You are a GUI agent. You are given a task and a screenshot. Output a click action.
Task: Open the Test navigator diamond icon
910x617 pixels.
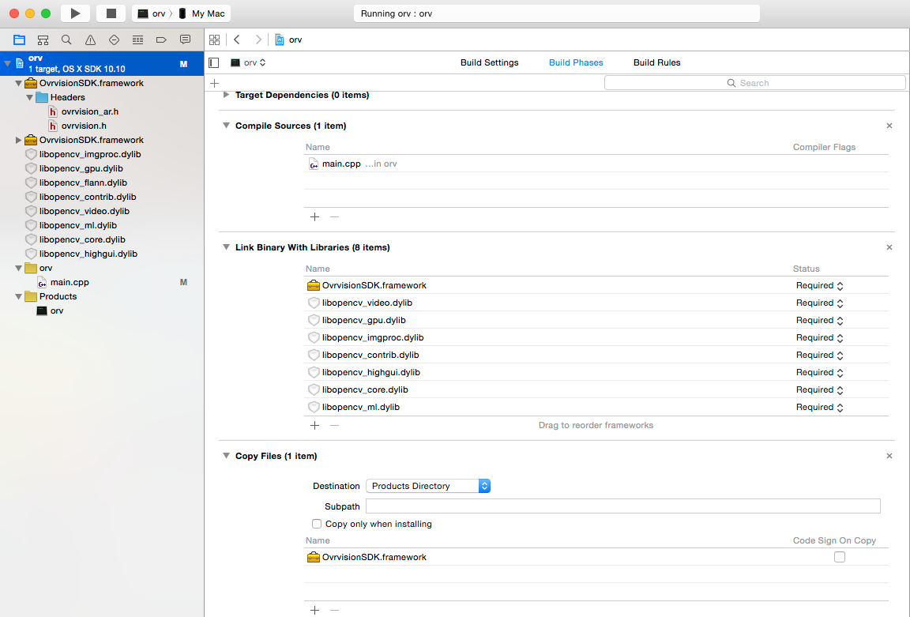[x=115, y=40]
